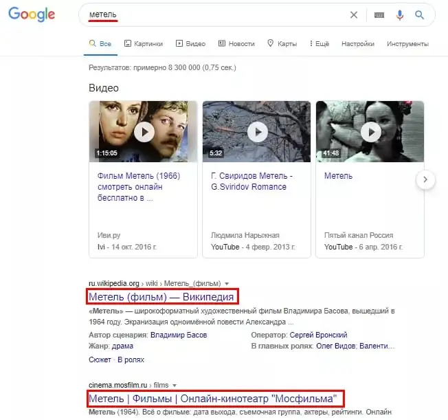This screenshot has width=448, height=420.
Task: Follow the Сергей Вронский link
Action: (x=318, y=335)
